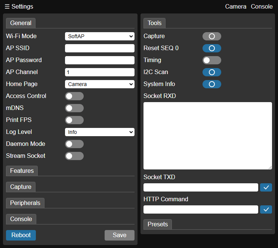Click the HTTP Command send checkmark button
Viewport: 278px width, 248px height.
coord(266,209)
